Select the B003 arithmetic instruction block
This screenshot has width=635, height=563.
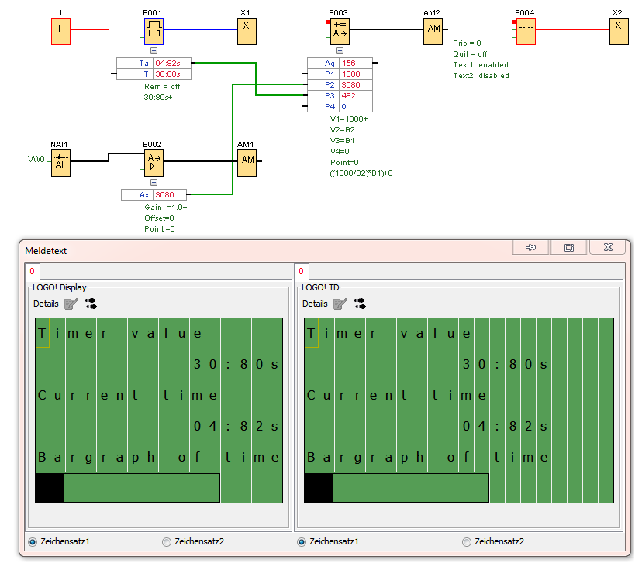pyautogui.click(x=340, y=31)
